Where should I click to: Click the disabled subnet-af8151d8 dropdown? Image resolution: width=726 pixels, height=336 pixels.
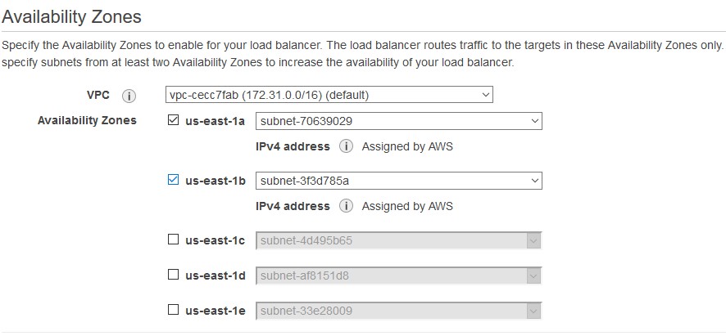399,276
